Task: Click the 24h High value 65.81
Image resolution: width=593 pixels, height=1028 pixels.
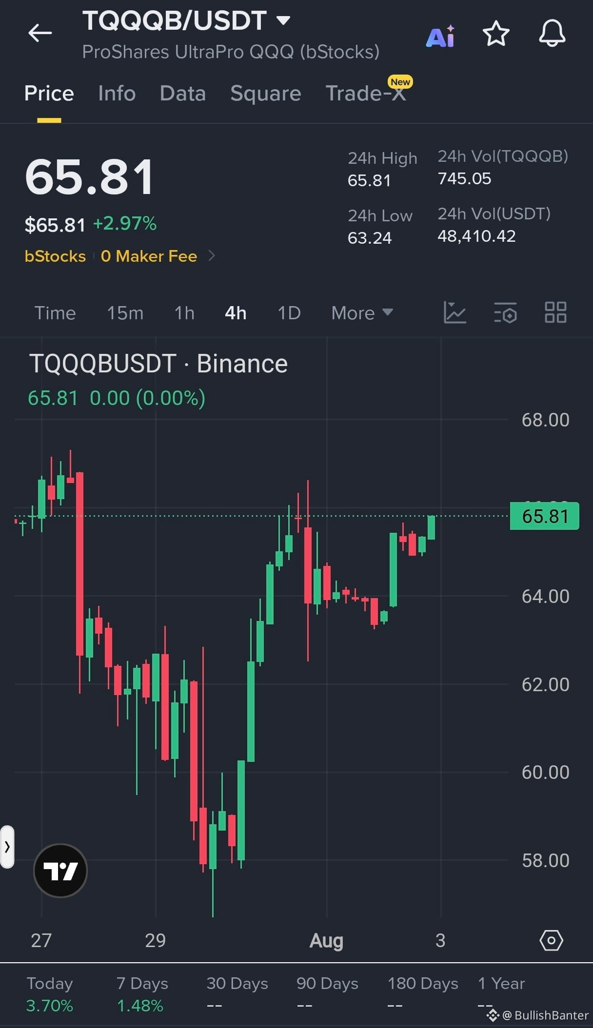Action: coord(369,180)
